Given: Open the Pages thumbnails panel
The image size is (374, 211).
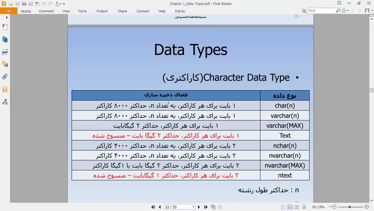Looking at the screenshot, I should (x=5, y=39).
